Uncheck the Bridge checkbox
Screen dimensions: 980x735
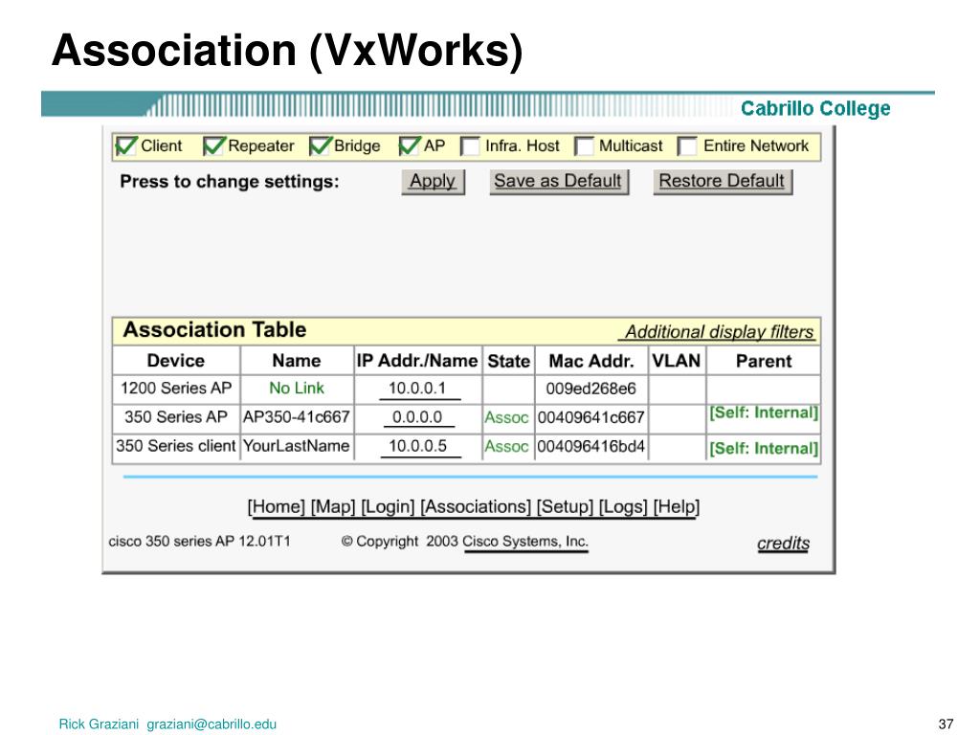(320, 146)
